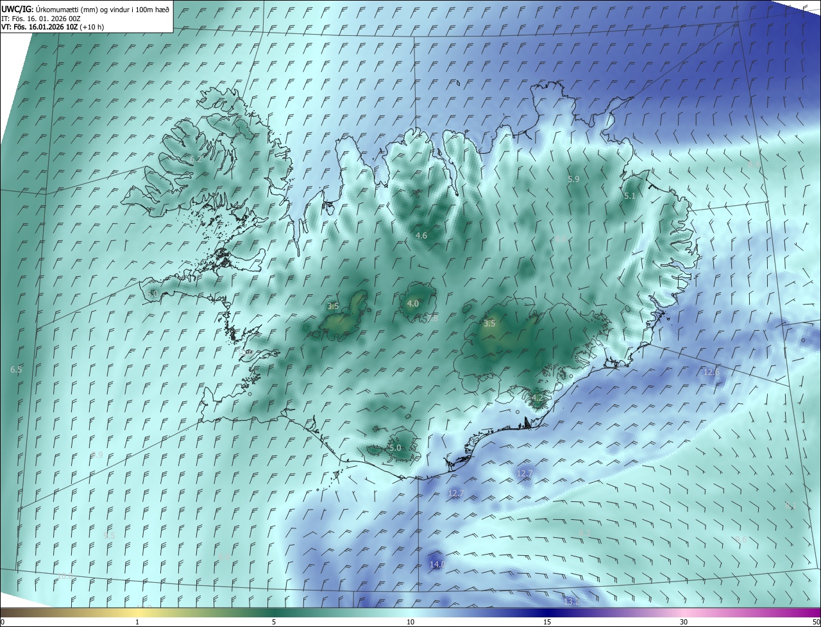The width and height of the screenshot is (821, 627).
Task: Click the color scale tick label 30
Action: click(x=684, y=622)
